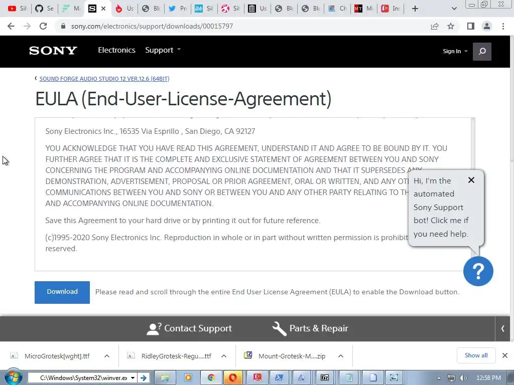Click the blue Download button

pyautogui.click(x=62, y=292)
